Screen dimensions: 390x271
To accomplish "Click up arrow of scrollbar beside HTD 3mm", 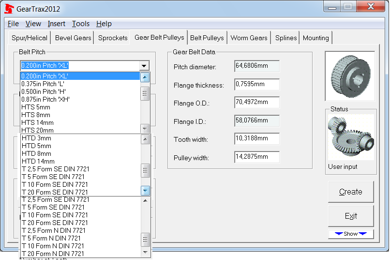I will (146, 139).
